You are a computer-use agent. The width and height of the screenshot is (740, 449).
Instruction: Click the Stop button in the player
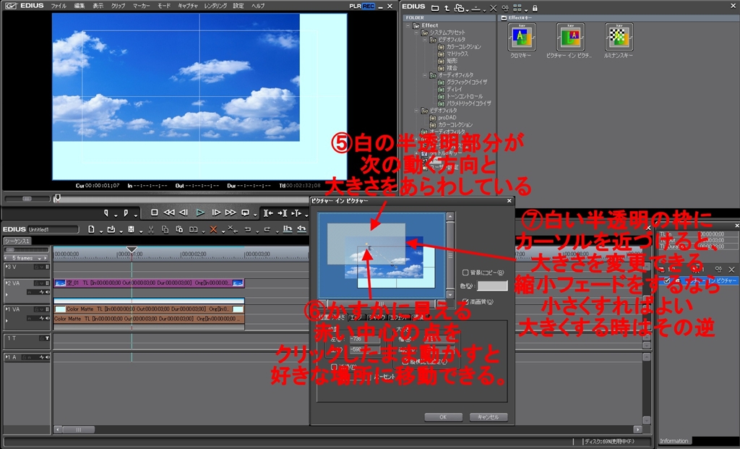154,213
